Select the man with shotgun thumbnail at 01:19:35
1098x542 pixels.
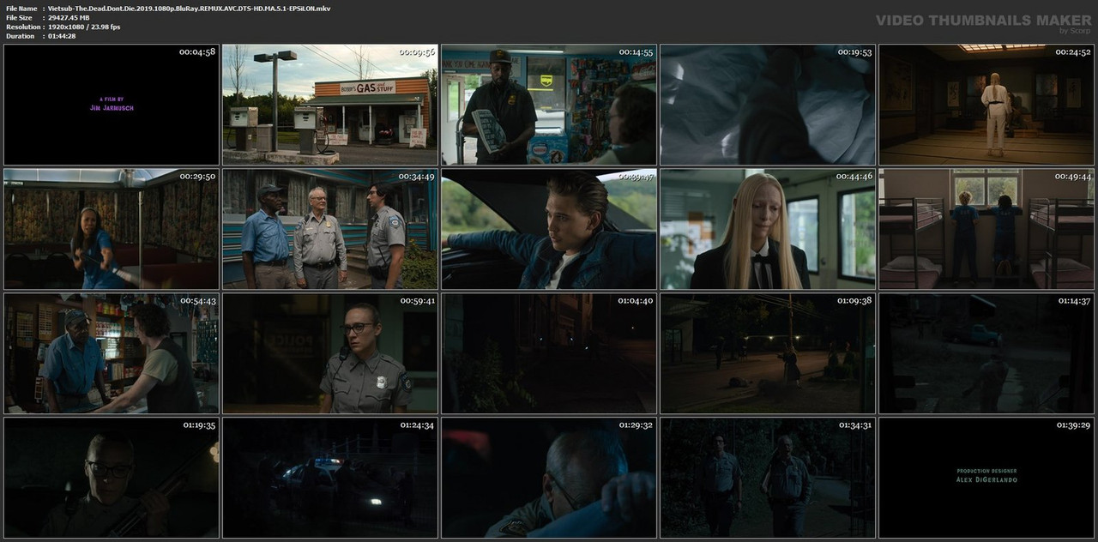(x=112, y=478)
